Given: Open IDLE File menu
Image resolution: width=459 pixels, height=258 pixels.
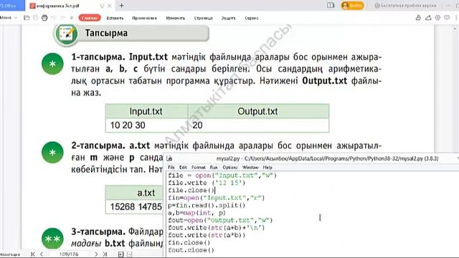Looking at the screenshot, I should click(171, 167).
